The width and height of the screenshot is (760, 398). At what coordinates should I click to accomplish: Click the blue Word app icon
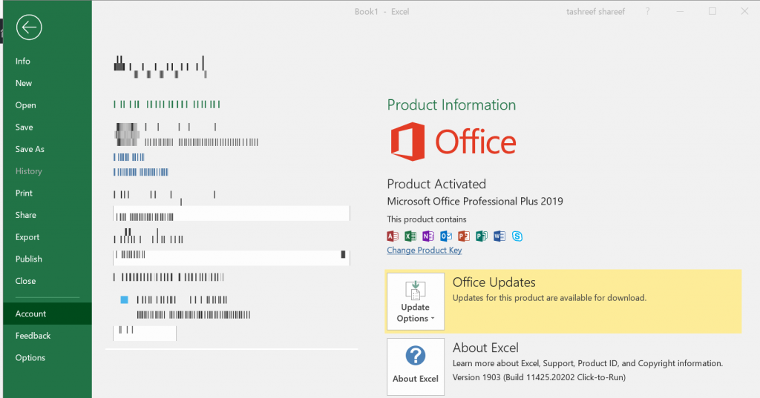pyautogui.click(x=499, y=236)
